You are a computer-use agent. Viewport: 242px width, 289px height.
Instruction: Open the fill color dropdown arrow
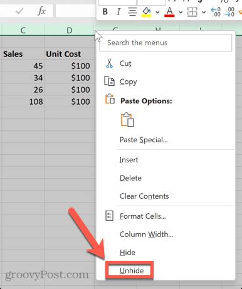pyautogui.click(x=157, y=13)
